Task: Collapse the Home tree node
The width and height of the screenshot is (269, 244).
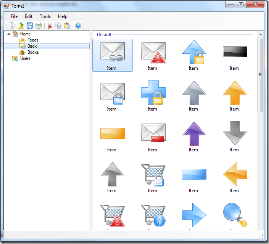Action: pos(8,34)
